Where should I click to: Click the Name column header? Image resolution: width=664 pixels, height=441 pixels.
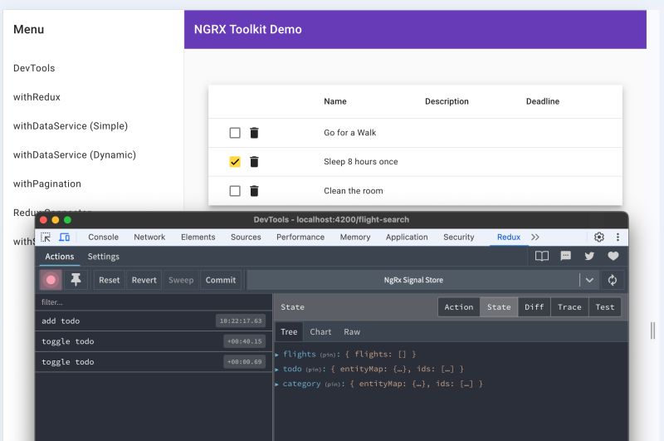point(335,101)
